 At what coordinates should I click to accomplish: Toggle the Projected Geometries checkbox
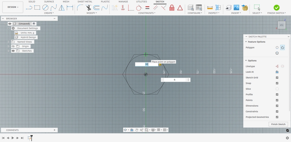pyautogui.click(x=277, y=117)
